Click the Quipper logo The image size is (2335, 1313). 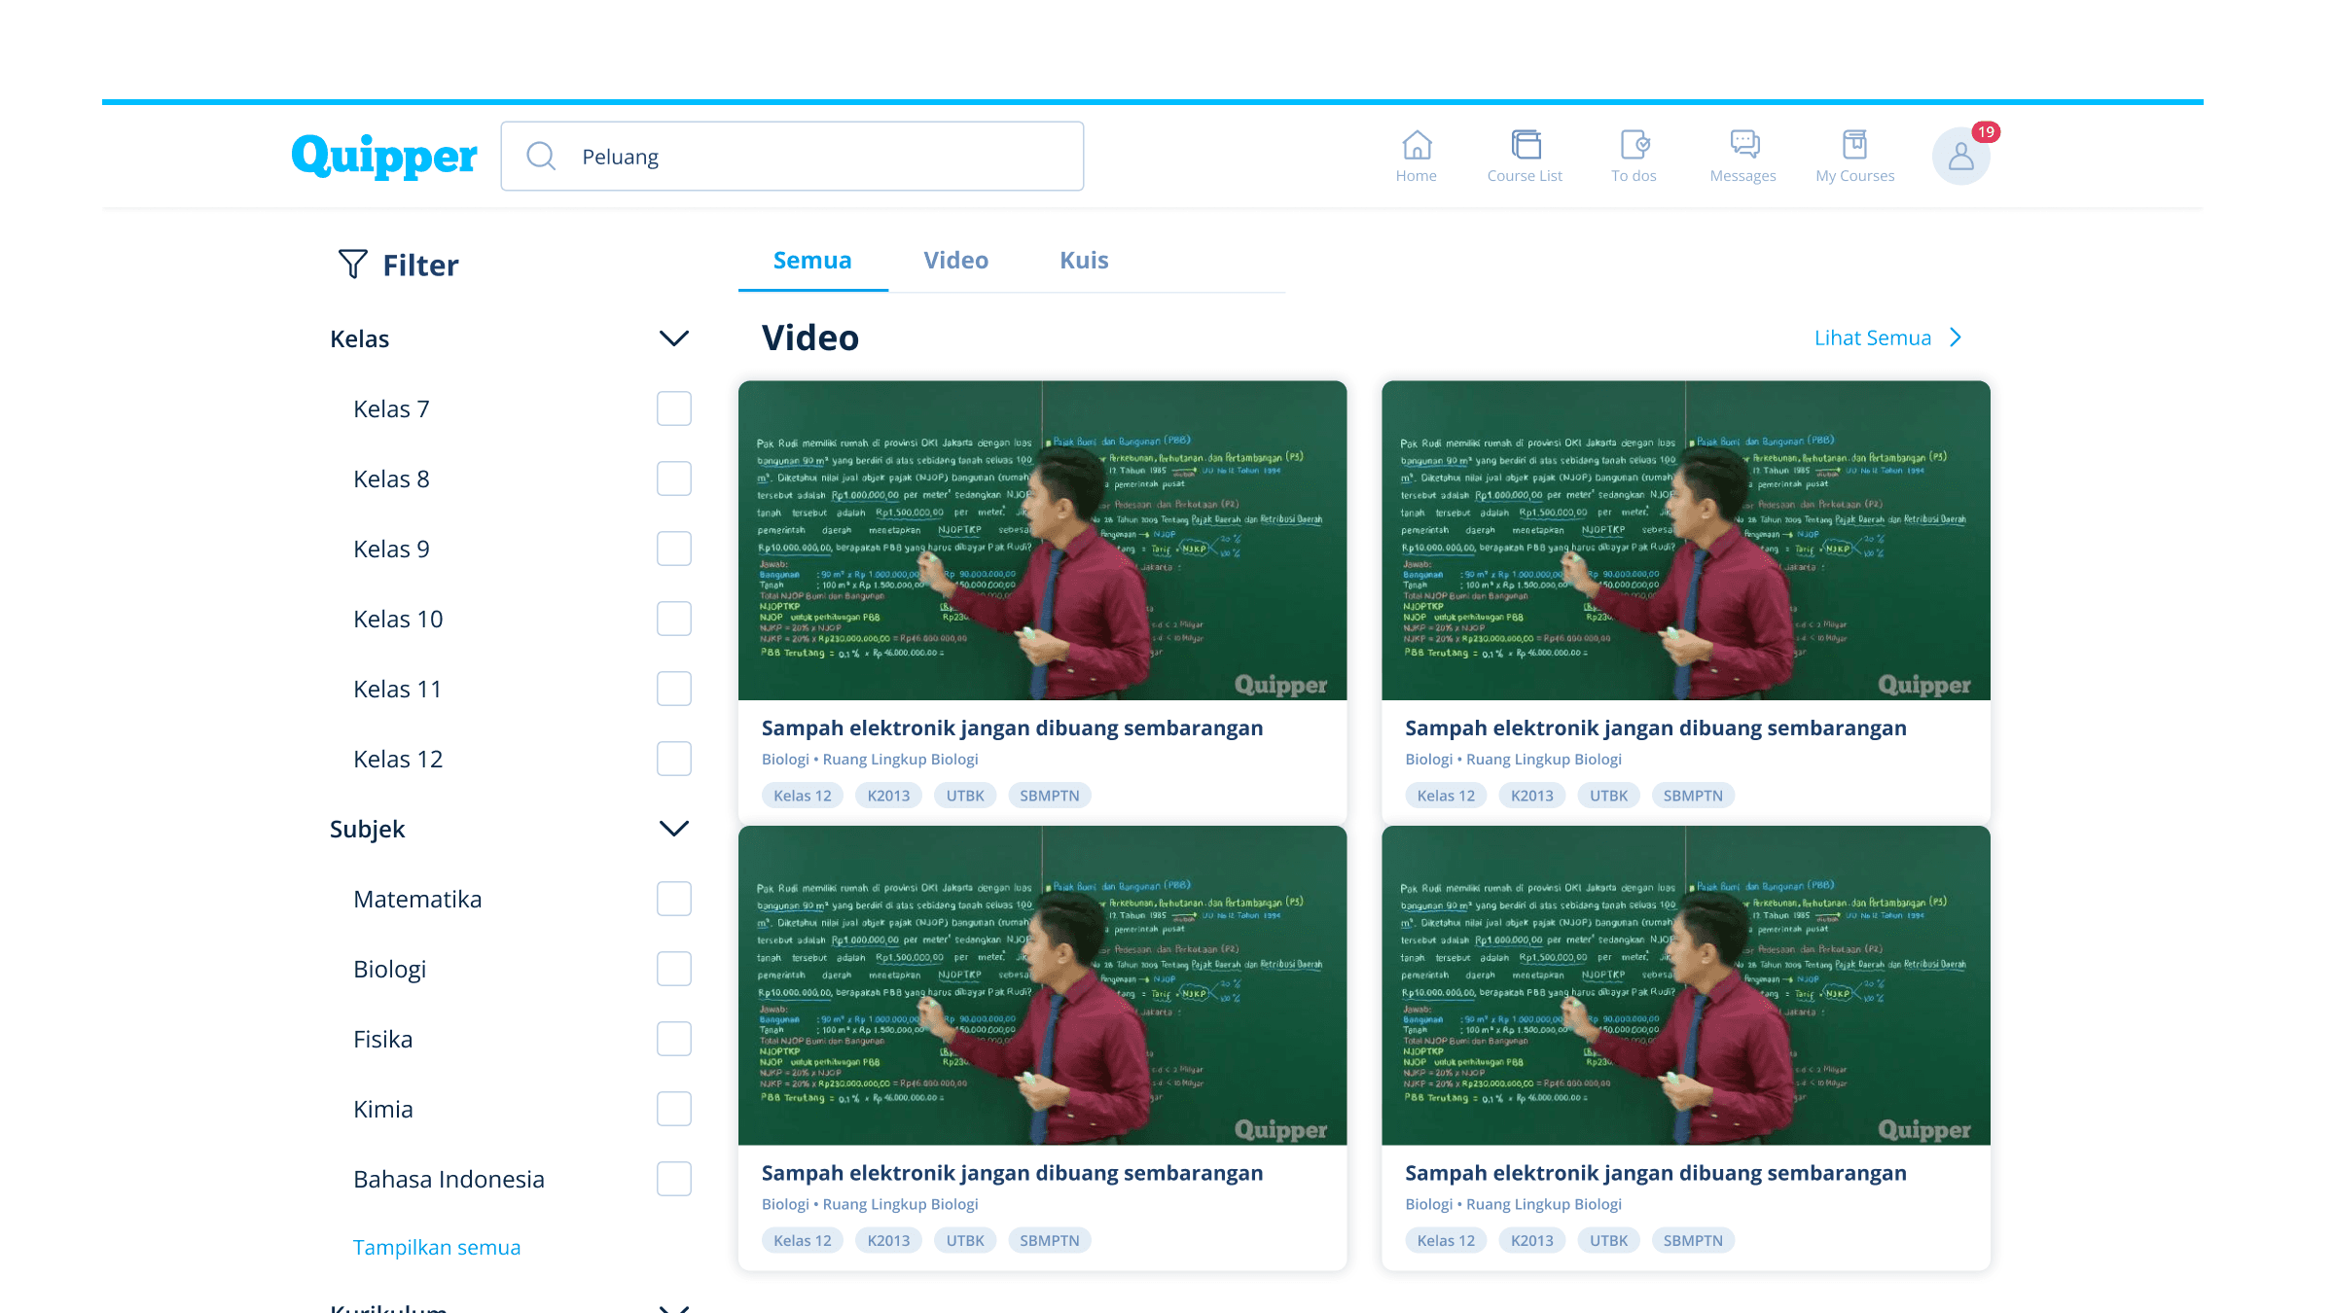384,156
